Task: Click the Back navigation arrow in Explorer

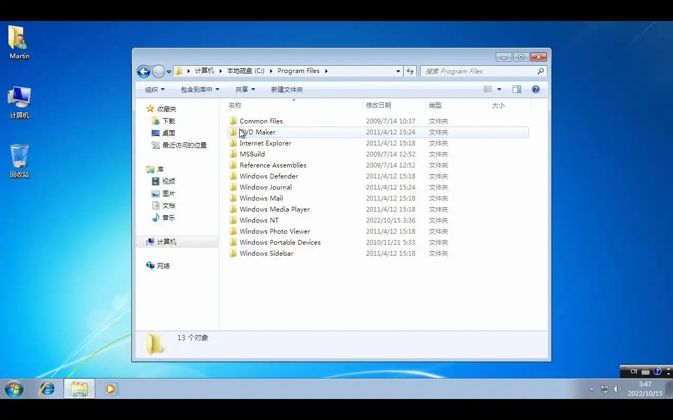Action: (x=144, y=71)
